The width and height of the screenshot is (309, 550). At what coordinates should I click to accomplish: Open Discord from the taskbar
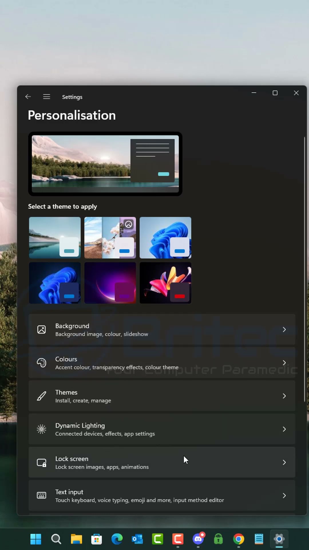point(198,539)
